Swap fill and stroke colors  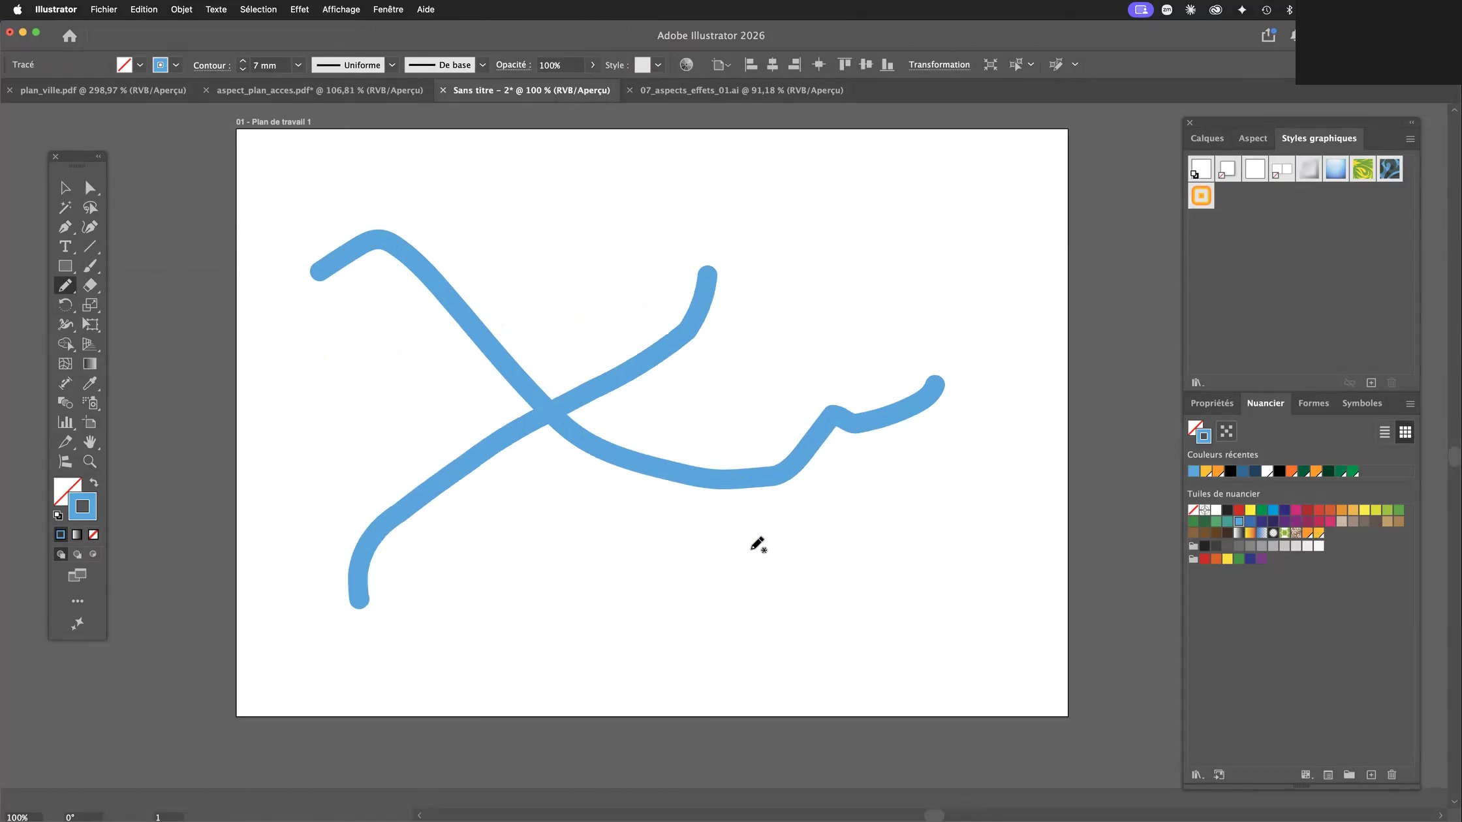click(x=94, y=483)
